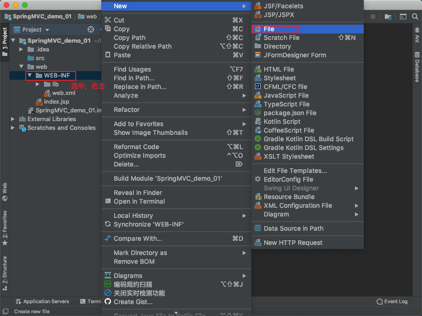Choose Scratch File in New submenu
This screenshot has height=316, width=422.
click(308, 38)
